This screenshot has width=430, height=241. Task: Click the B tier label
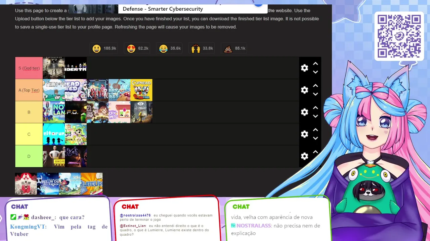coord(29,112)
